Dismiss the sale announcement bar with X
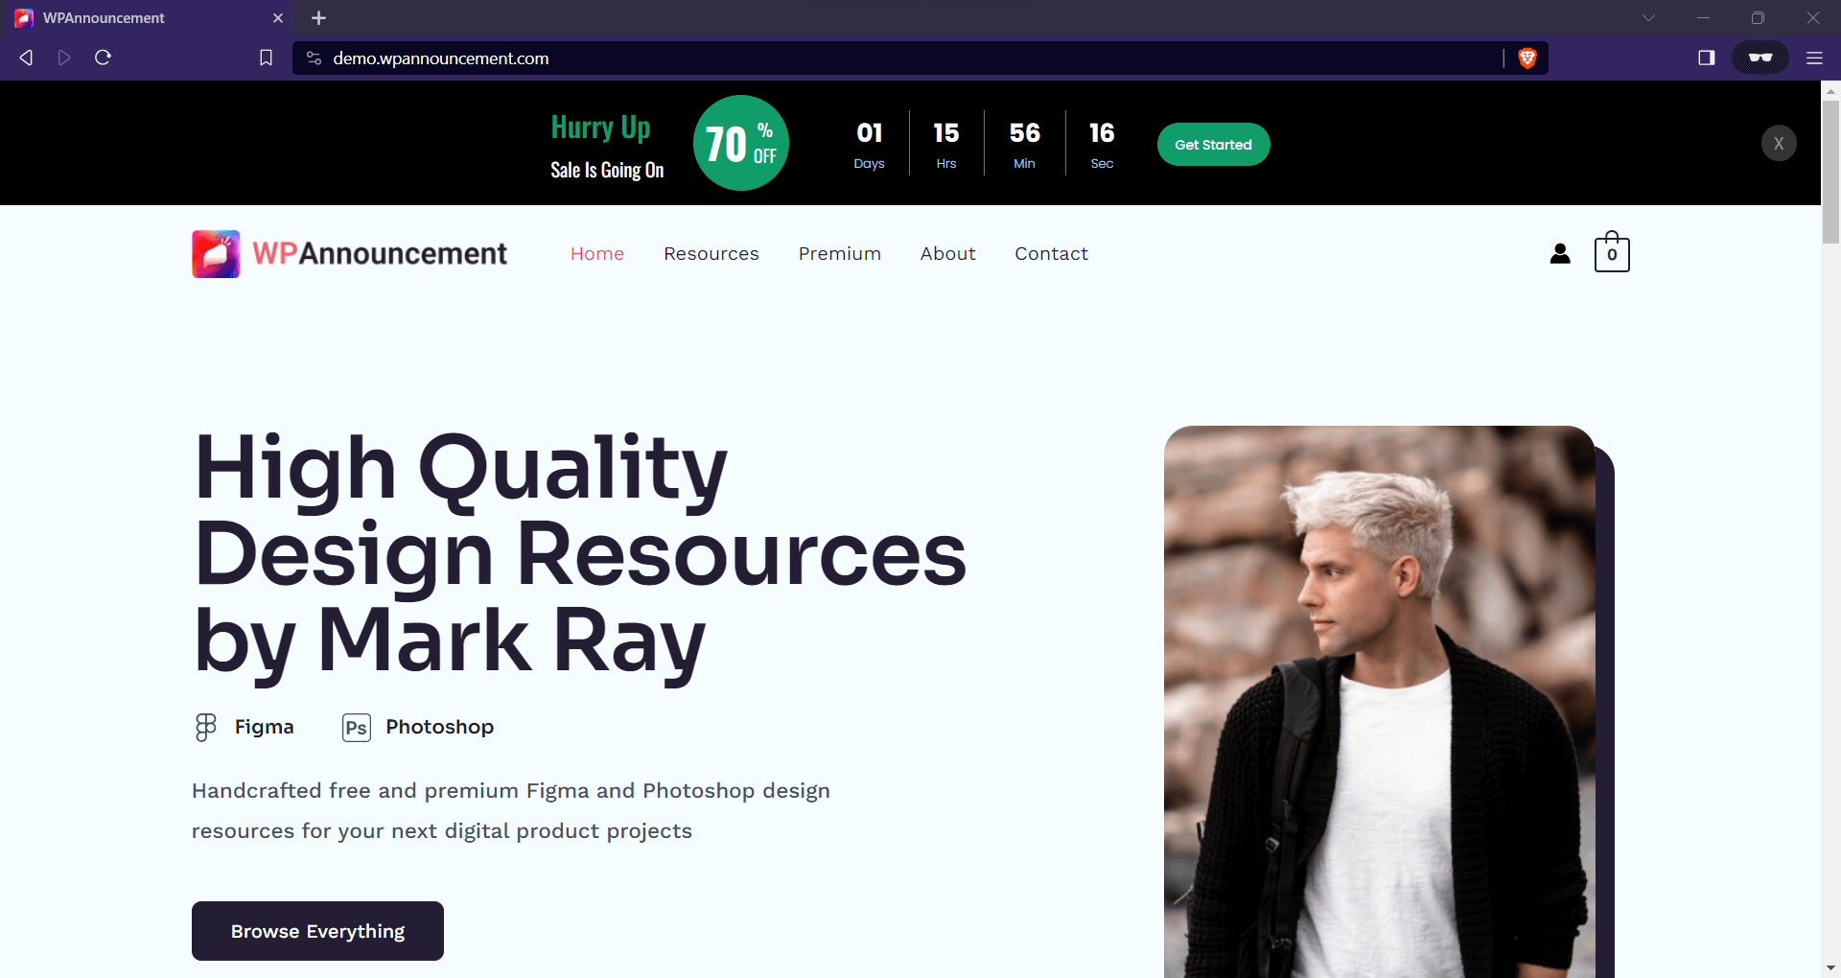The image size is (1841, 978). 1779,143
